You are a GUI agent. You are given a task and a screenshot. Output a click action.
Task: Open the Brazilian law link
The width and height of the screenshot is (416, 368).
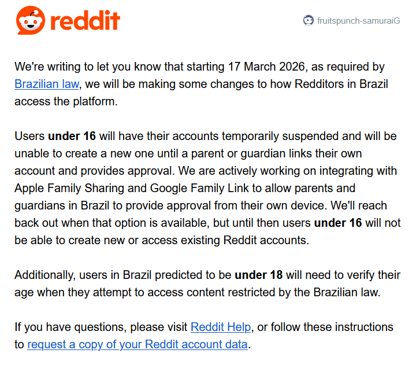pyautogui.click(x=46, y=84)
